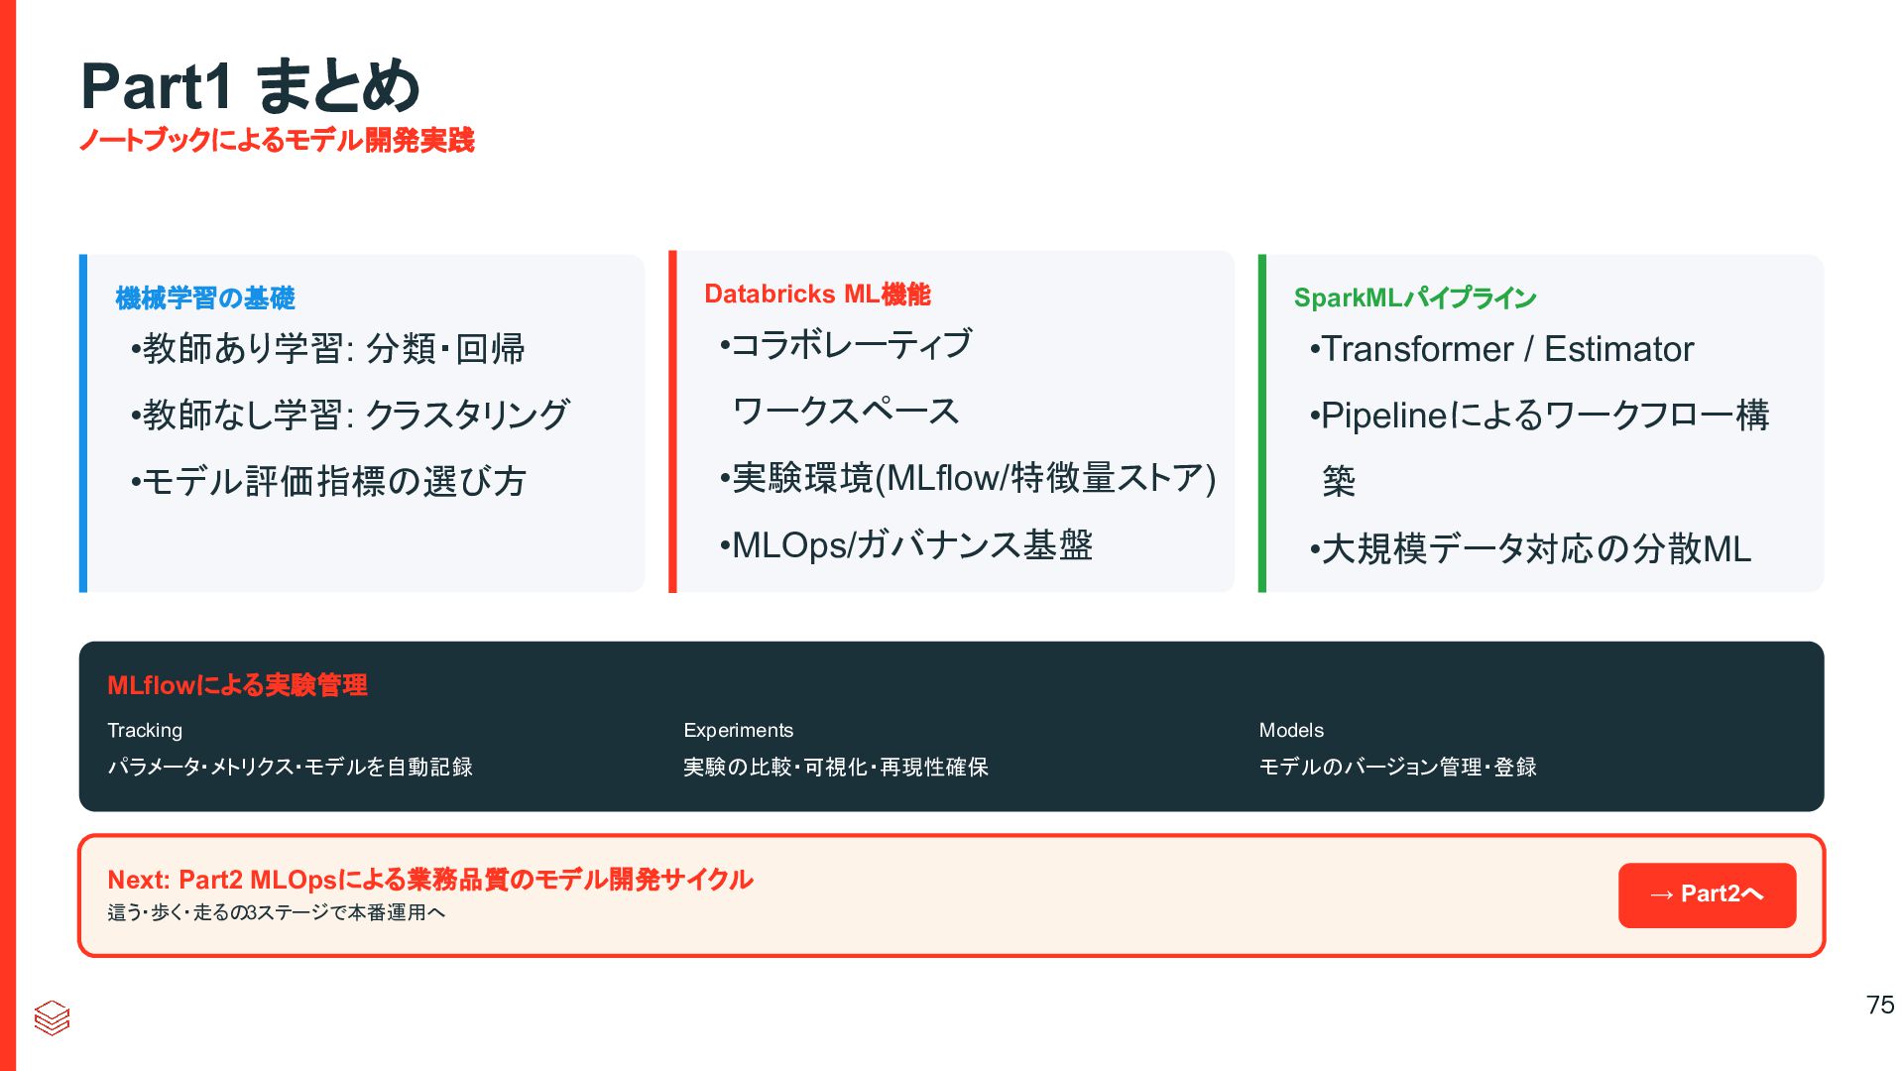Click the 'Experiments' label
This screenshot has width=1902, height=1071.
pos(738,730)
